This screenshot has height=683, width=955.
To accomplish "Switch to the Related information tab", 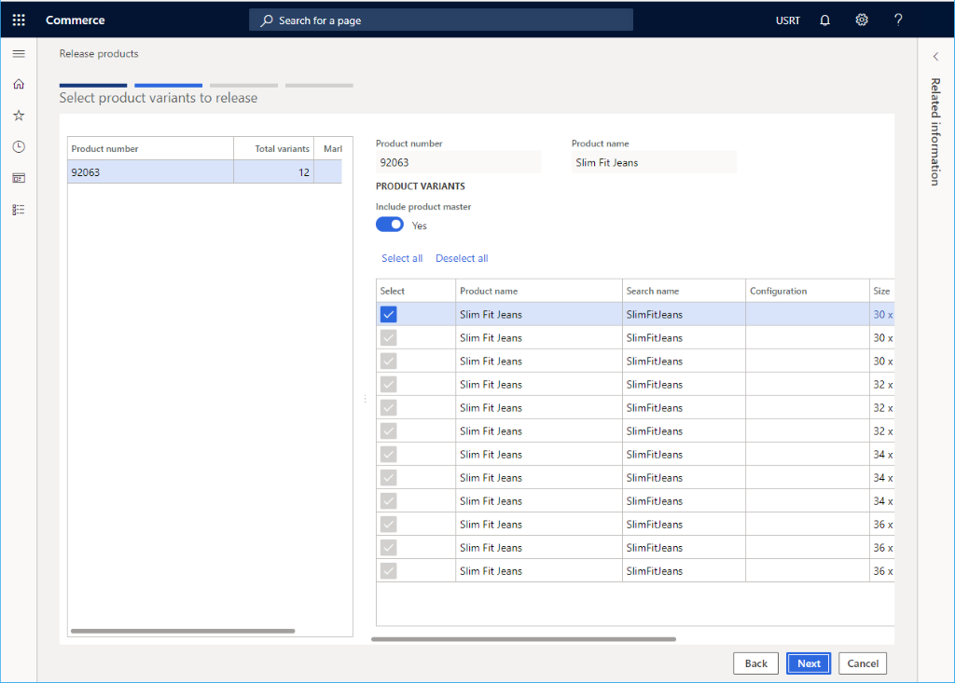I will point(935,130).
